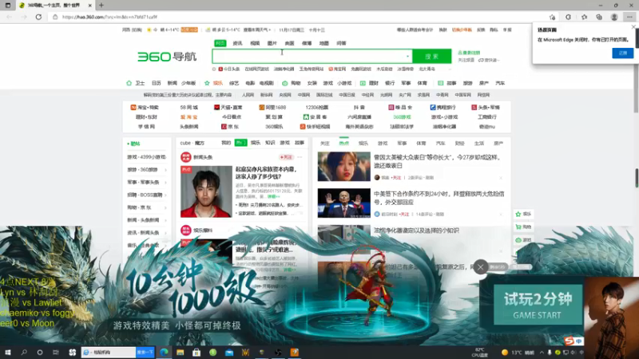The width and height of the screenshot is (639, 359).
Task: Open the Biden news article thumbnail
Action: tap(344, 203)
